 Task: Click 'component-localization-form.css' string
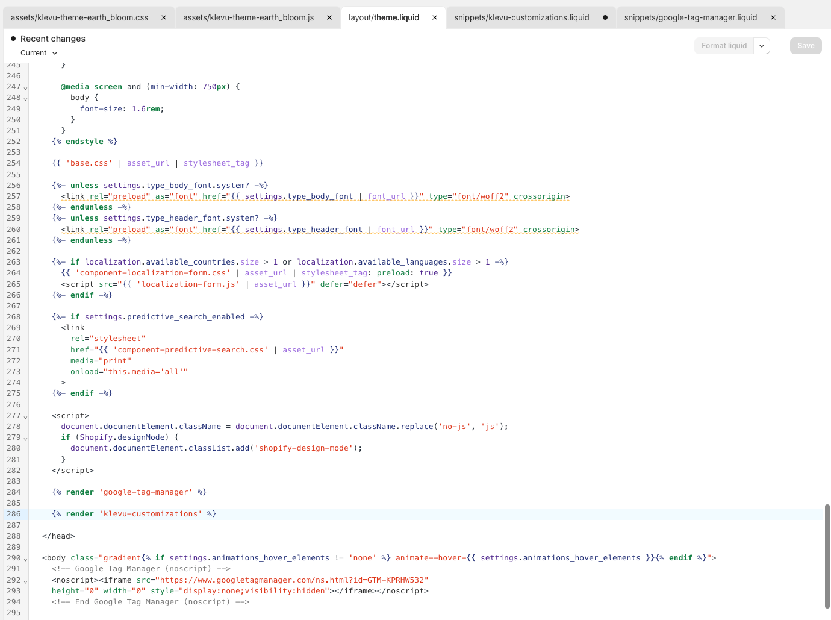pyautogui.click(x=153, y=273)
